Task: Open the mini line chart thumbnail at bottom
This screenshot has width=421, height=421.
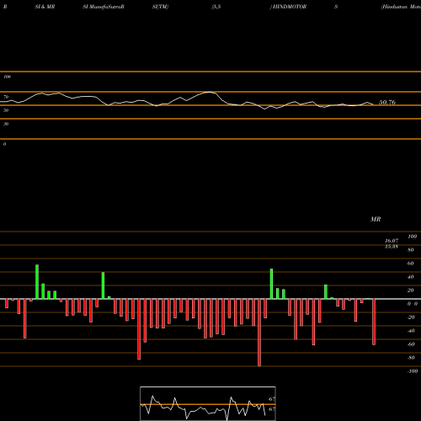Action: tap(208, 403)
